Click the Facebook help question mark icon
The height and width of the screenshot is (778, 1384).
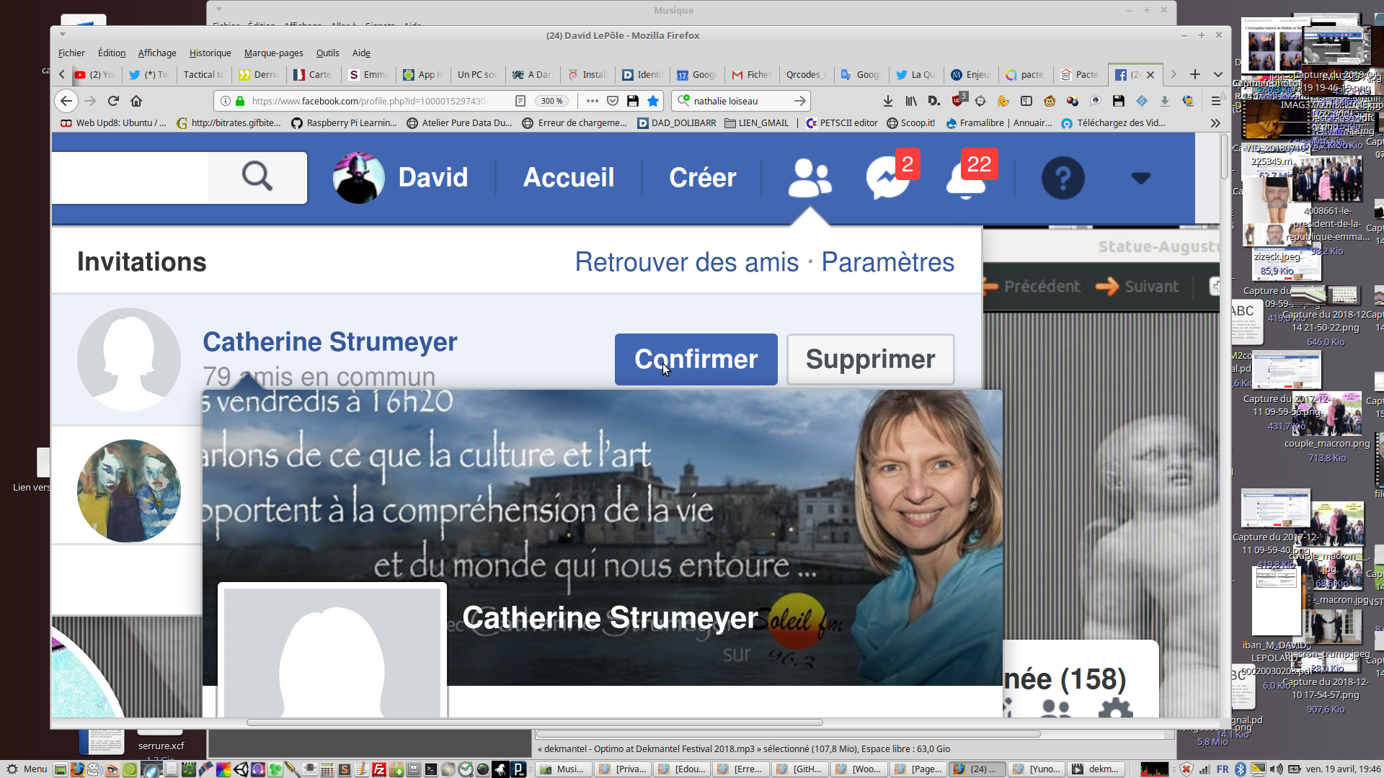tap(1063, 178)
